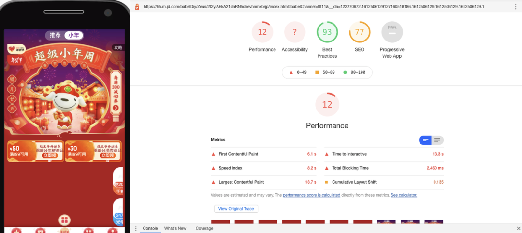522x233 pixels.
Task: Close the bottom drawer with the X
Action: 518,228
